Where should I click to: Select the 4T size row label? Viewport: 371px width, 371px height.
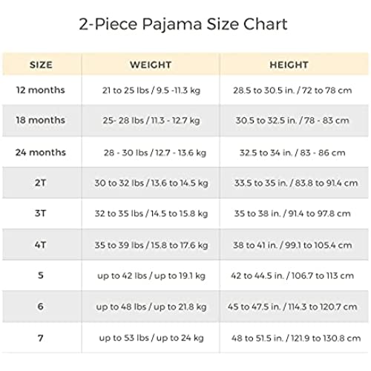[x=41, y=245]
